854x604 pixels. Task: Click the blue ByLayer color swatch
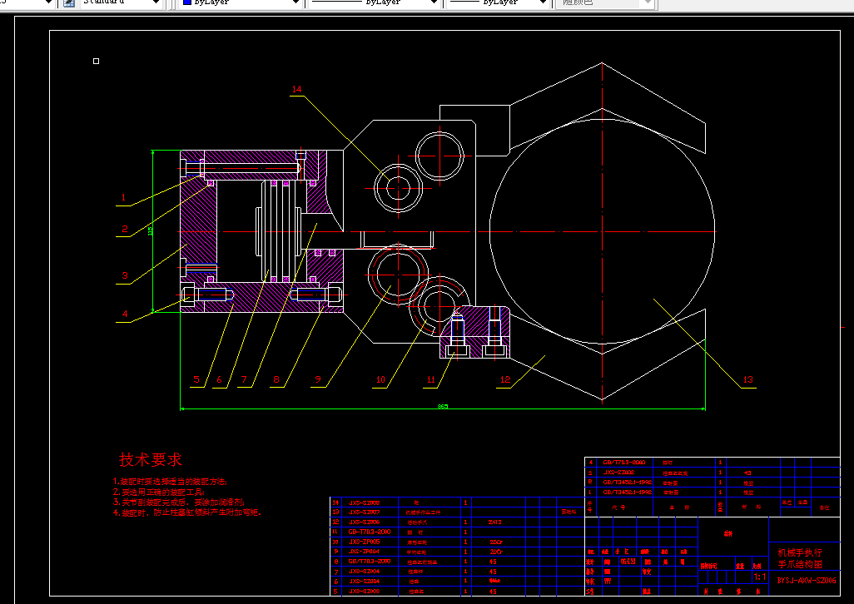[x=187, y=2]
